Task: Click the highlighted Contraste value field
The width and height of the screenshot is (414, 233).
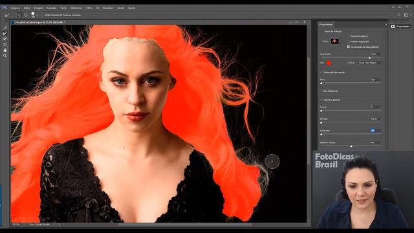Action: point(375,131)
